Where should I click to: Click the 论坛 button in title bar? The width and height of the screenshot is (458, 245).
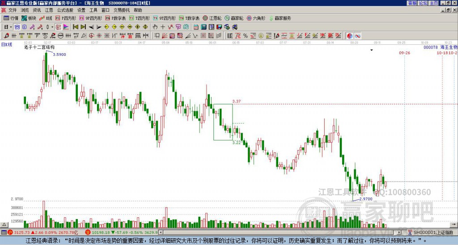pyautogui.click(x=423, y=3)
